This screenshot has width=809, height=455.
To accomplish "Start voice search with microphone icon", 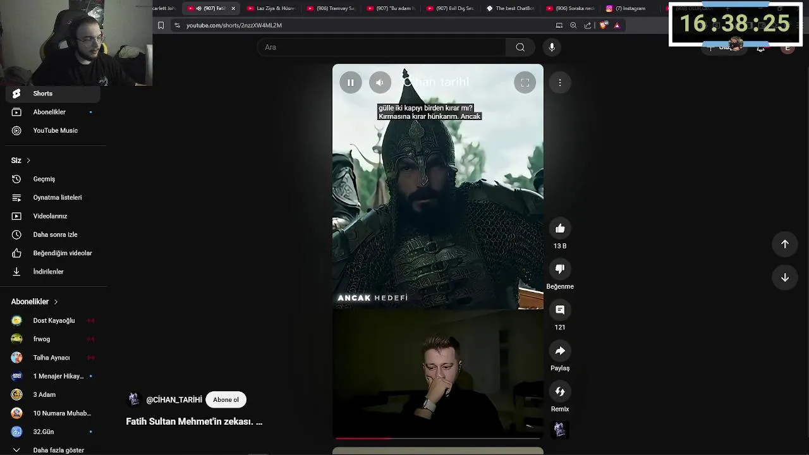I will click(x=552, y=47).
